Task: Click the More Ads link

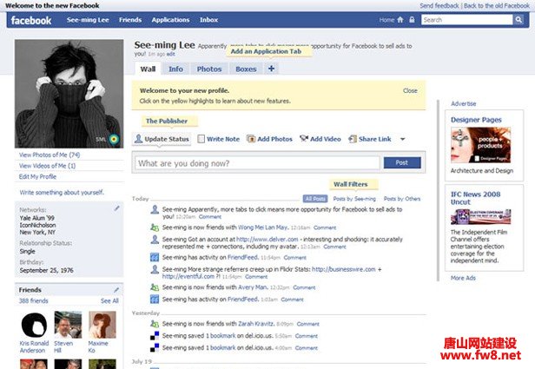Action: (463, 278)
